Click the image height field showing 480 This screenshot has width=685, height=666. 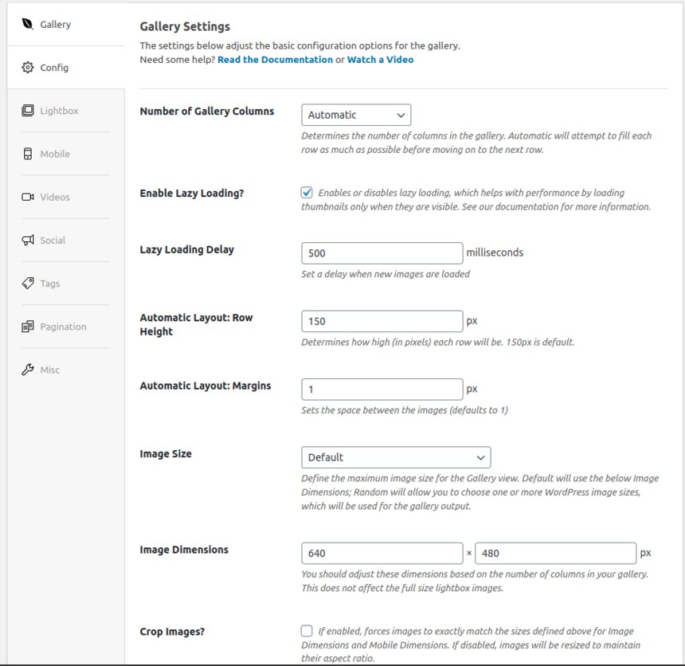coord(555,554)
